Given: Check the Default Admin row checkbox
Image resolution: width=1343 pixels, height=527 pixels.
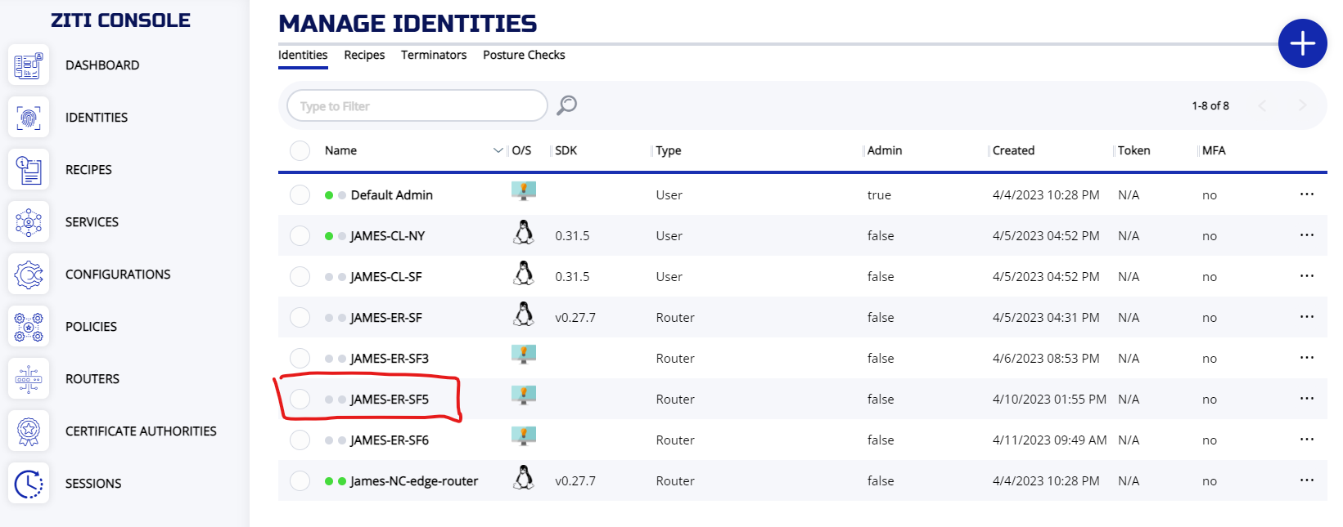Looking at the screenshot, I should tap(300, 194).
